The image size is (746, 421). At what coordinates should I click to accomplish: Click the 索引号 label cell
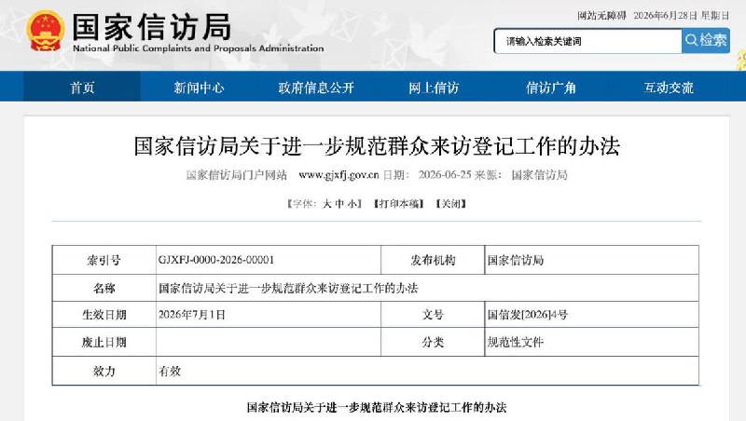[104, 260]
